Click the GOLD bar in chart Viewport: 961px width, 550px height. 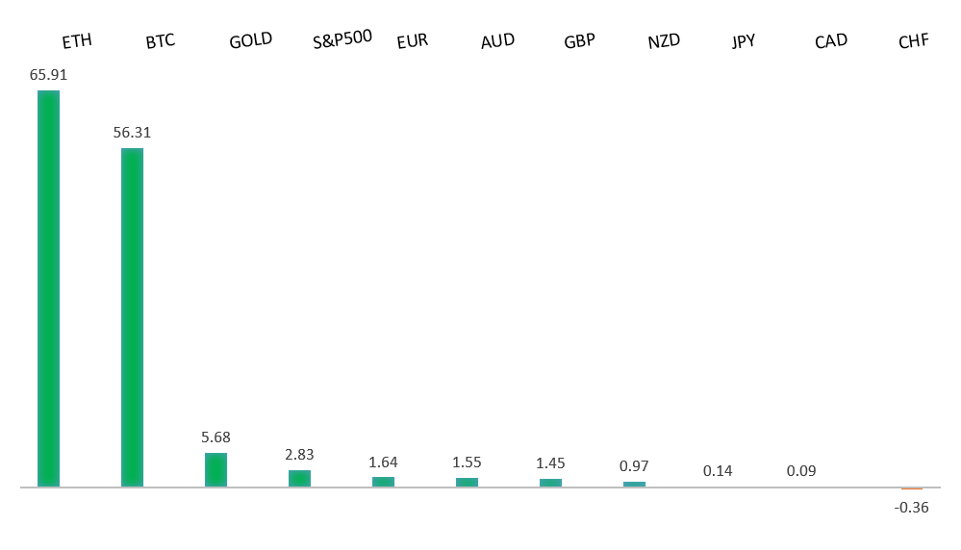click(x=215, y=469)
